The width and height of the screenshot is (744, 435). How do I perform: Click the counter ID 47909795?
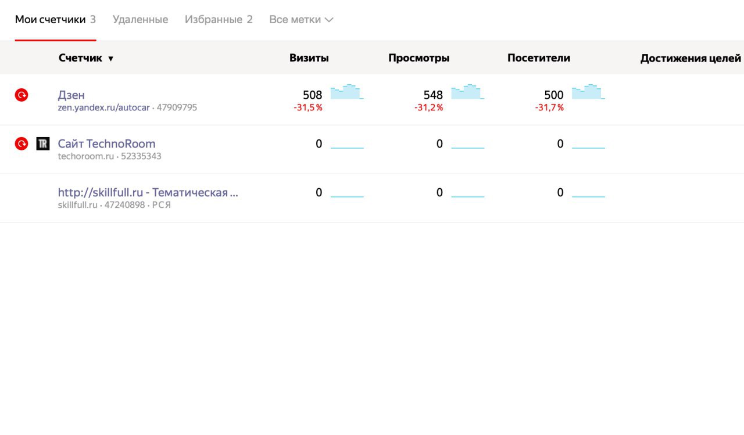pyautogui.click(x=177, y=108)
